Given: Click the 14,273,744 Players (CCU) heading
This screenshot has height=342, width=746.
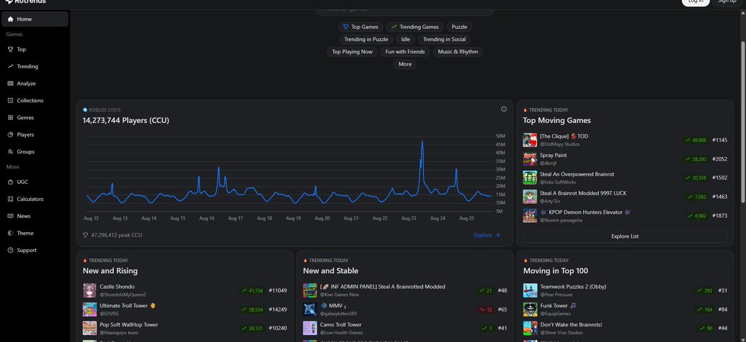Looking at the screenshot, I should (126, 120).
